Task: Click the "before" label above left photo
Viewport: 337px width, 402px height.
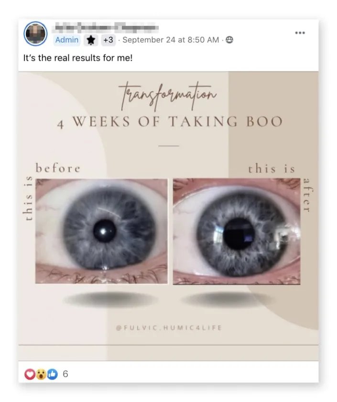Action: coord(58,168)
